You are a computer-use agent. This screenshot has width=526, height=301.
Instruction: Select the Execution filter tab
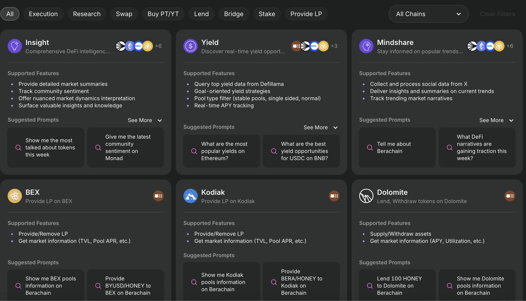pyautogui.click(x=43, y=14)
